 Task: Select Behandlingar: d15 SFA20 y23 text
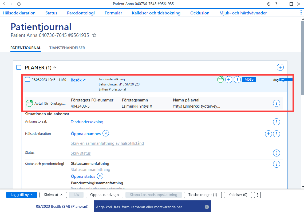point(119,84)
